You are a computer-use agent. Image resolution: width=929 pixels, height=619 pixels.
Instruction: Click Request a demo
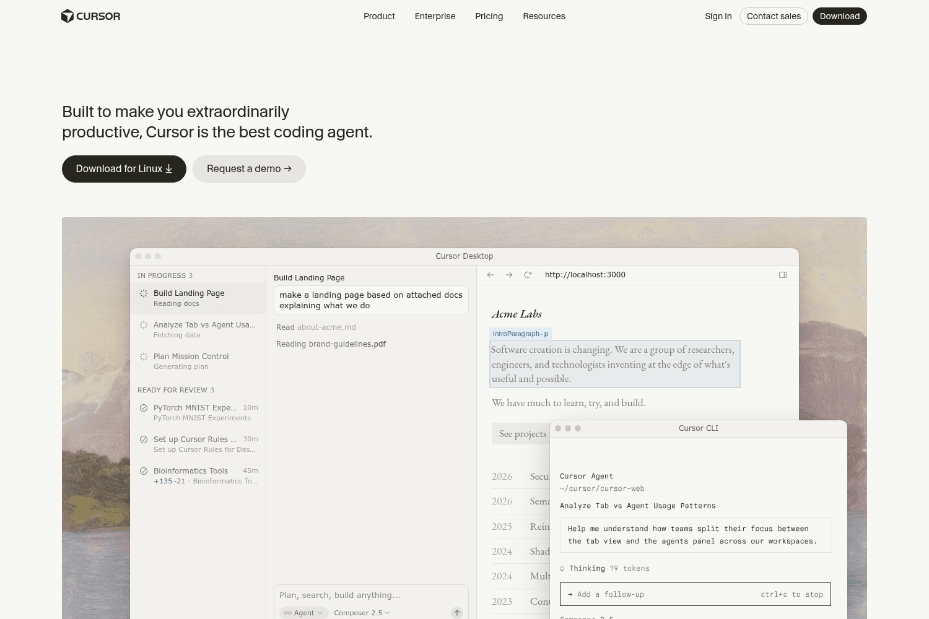249,169
